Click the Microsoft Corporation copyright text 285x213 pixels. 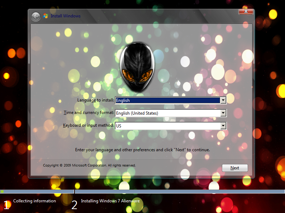coord(89,165)
